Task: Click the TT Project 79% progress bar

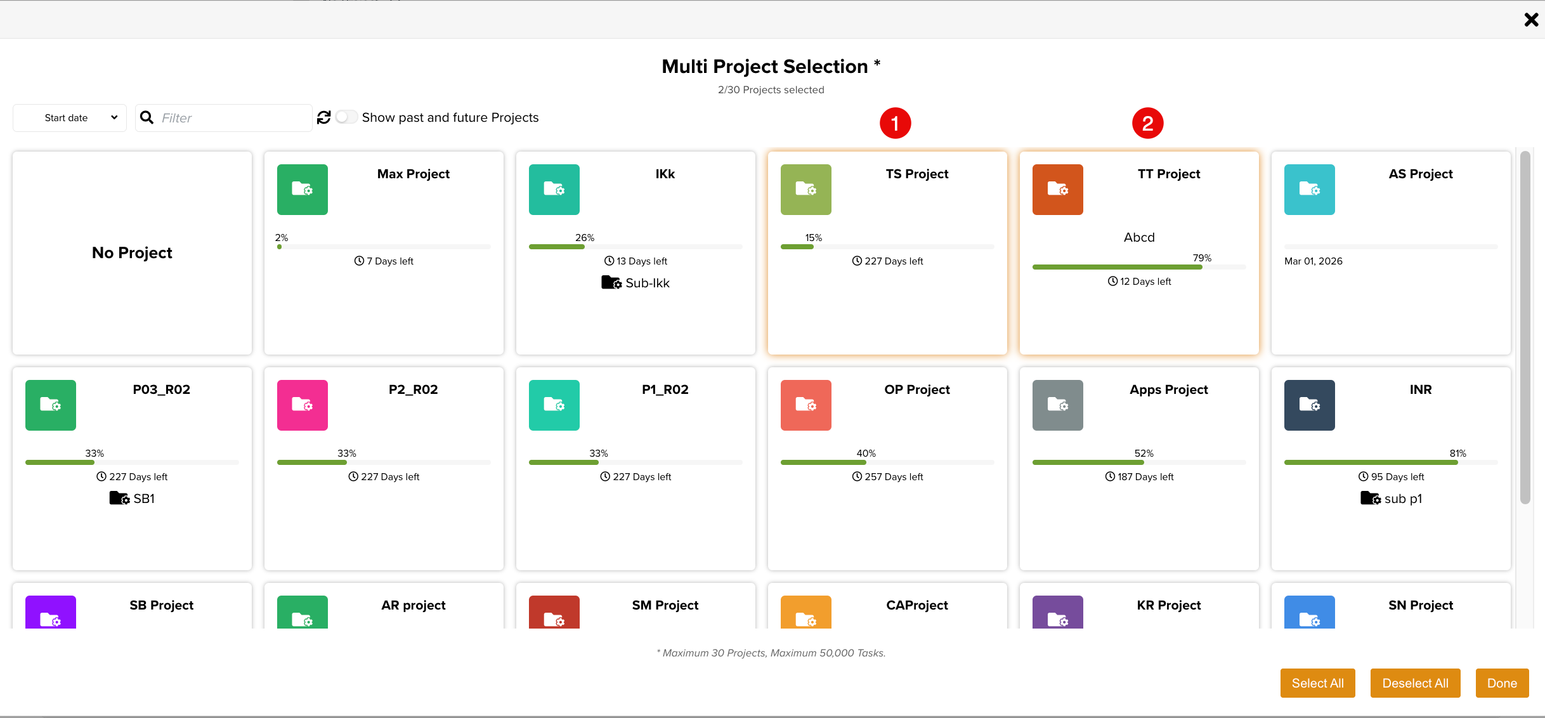Action: (x=1139, y=267)
